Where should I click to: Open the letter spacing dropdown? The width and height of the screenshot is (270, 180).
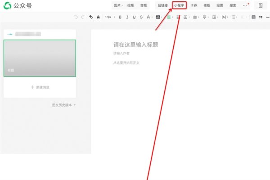coord(225,17)
